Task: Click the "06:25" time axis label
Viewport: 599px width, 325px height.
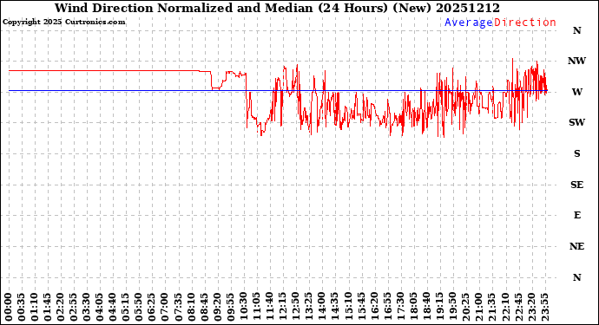Action: click(152, 307)
